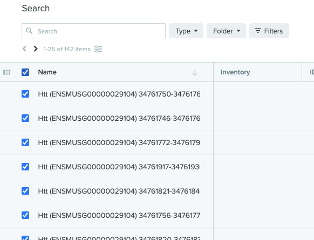Click the Inventory column header
The image size is (314, 240).
tap(235, 72)
